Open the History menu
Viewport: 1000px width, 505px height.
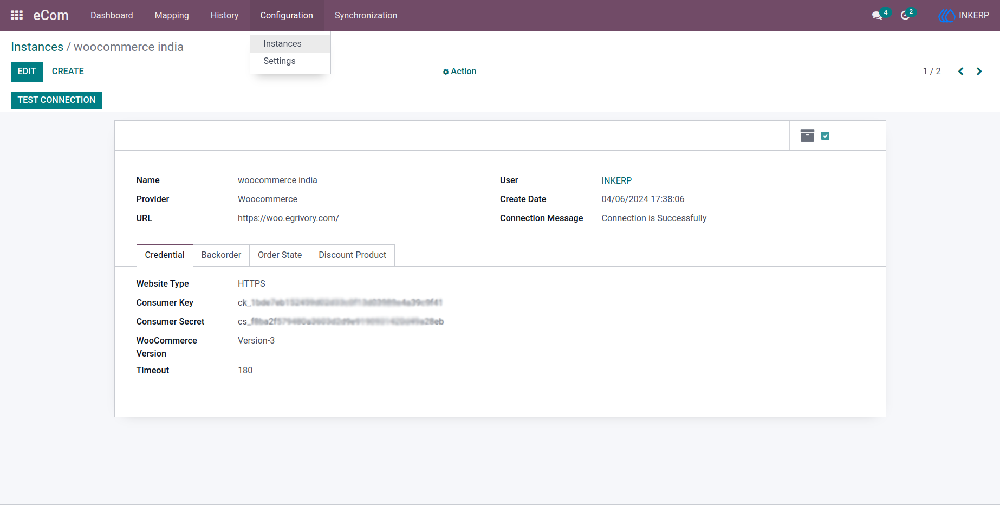tap(224, 16)
